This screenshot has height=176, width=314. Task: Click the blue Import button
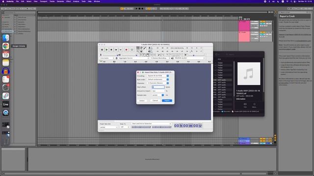[x=167, y=101]
